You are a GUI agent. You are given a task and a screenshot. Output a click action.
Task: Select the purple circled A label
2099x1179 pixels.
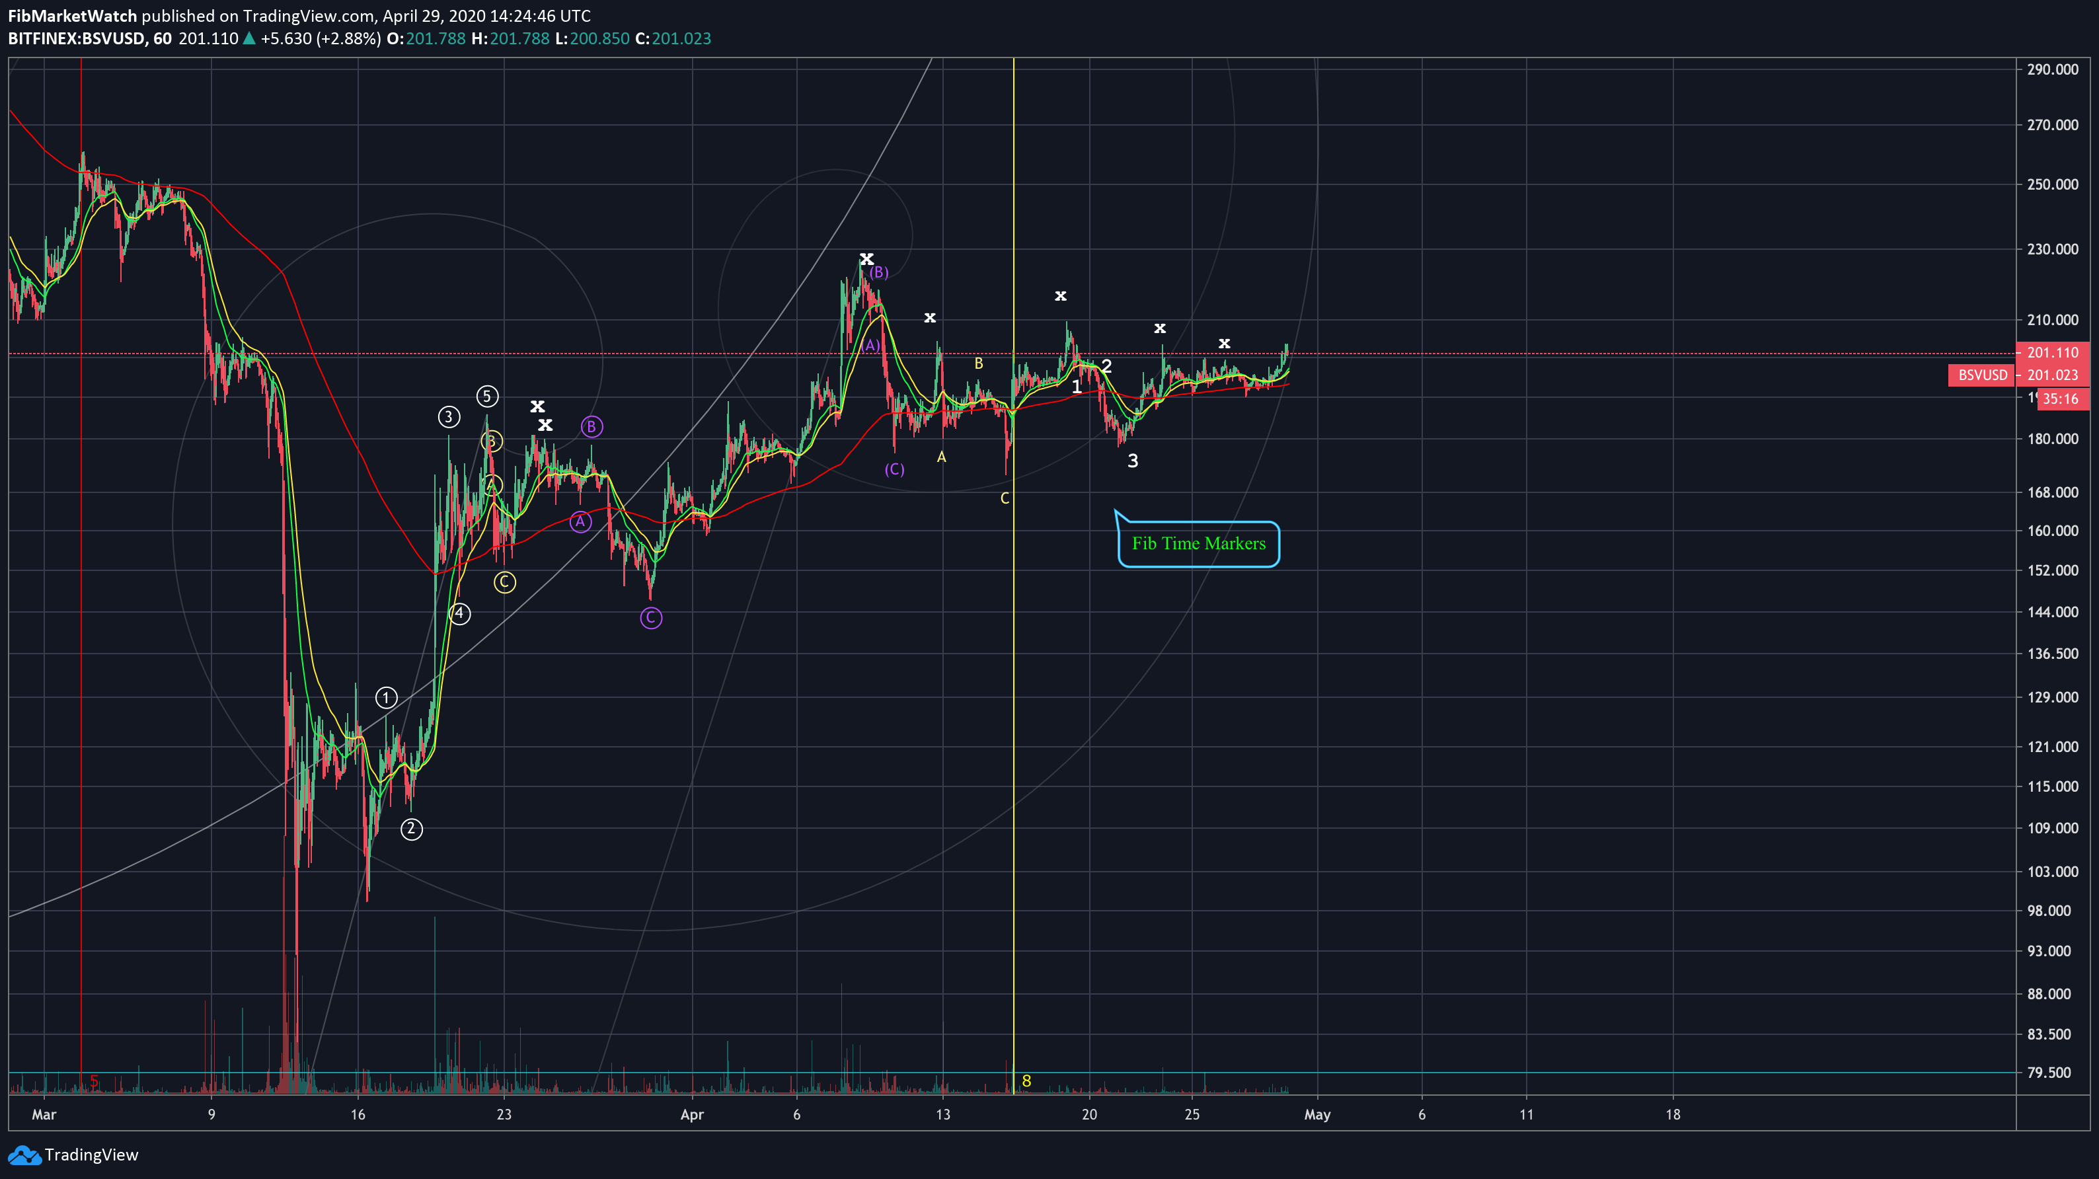580,521
